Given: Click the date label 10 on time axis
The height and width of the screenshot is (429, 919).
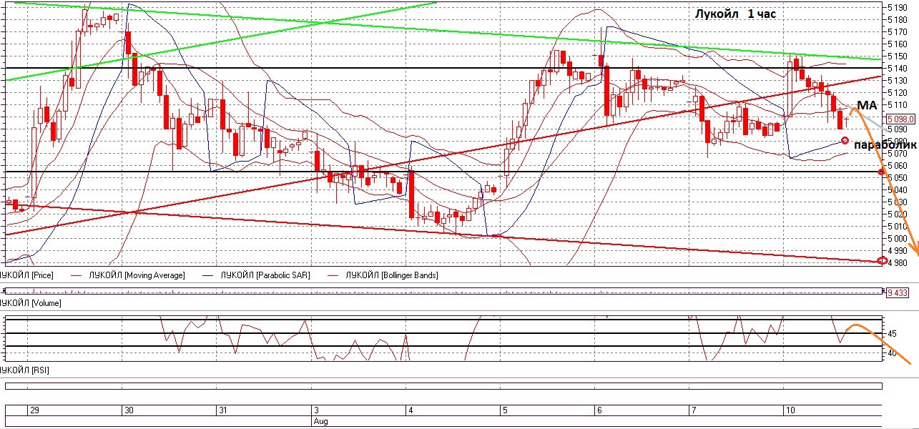Looking at the screenshot, I should tap(790, 410).
